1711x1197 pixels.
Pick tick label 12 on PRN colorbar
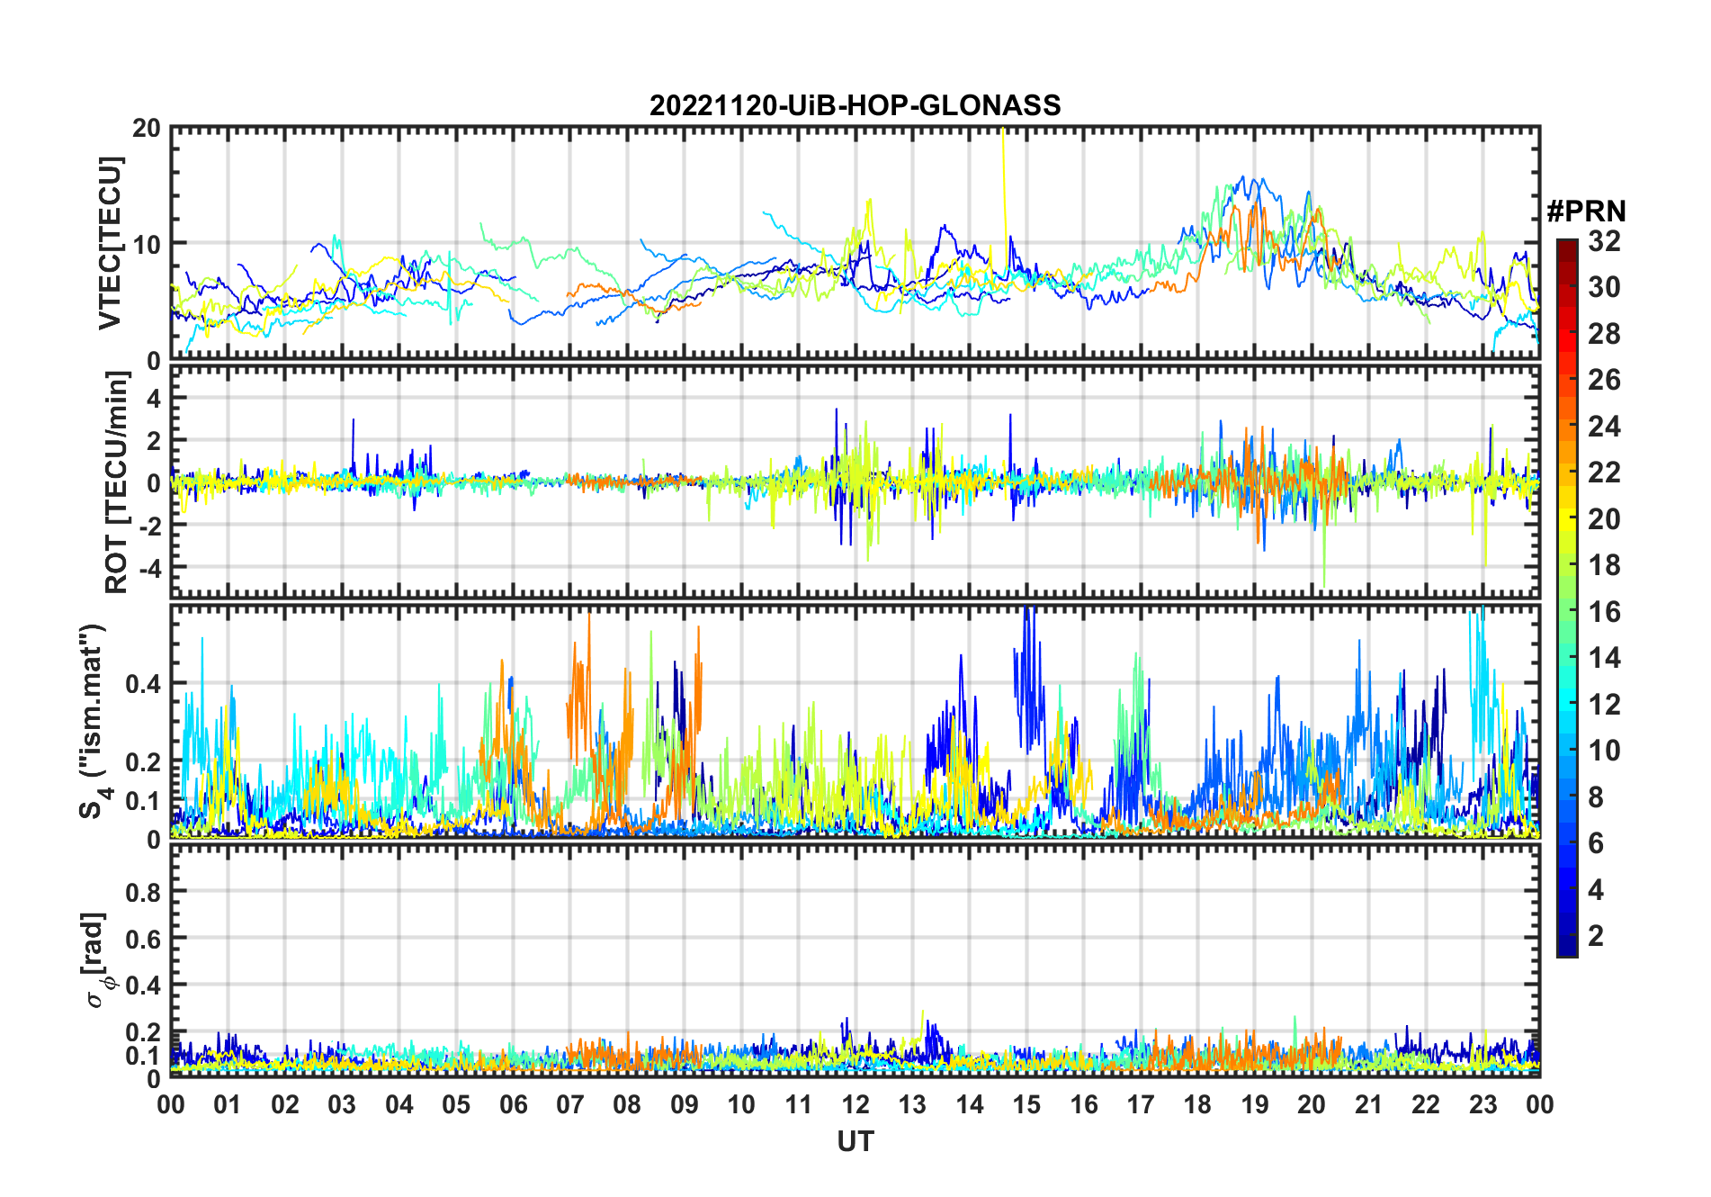(x=1604, y=705)
